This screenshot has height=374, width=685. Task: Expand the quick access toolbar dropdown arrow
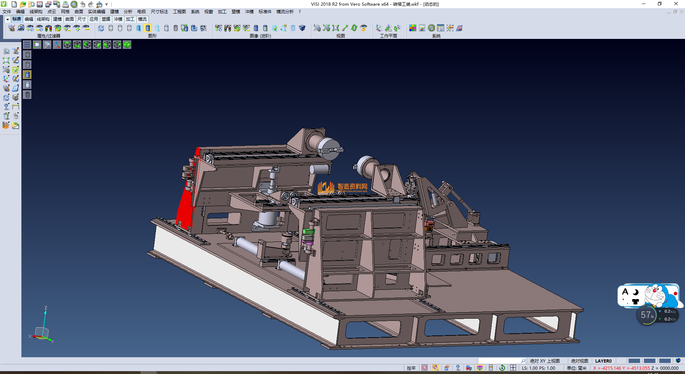[x=106, y=4]
